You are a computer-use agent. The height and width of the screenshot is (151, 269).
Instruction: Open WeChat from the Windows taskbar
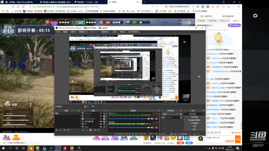tap(31, 148)
